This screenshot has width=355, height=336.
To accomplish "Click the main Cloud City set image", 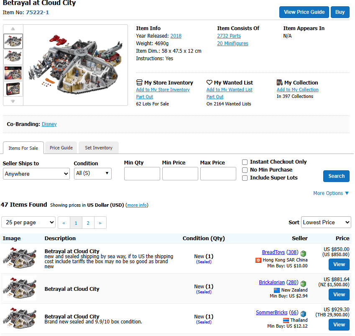I will (x=75, y=64).
